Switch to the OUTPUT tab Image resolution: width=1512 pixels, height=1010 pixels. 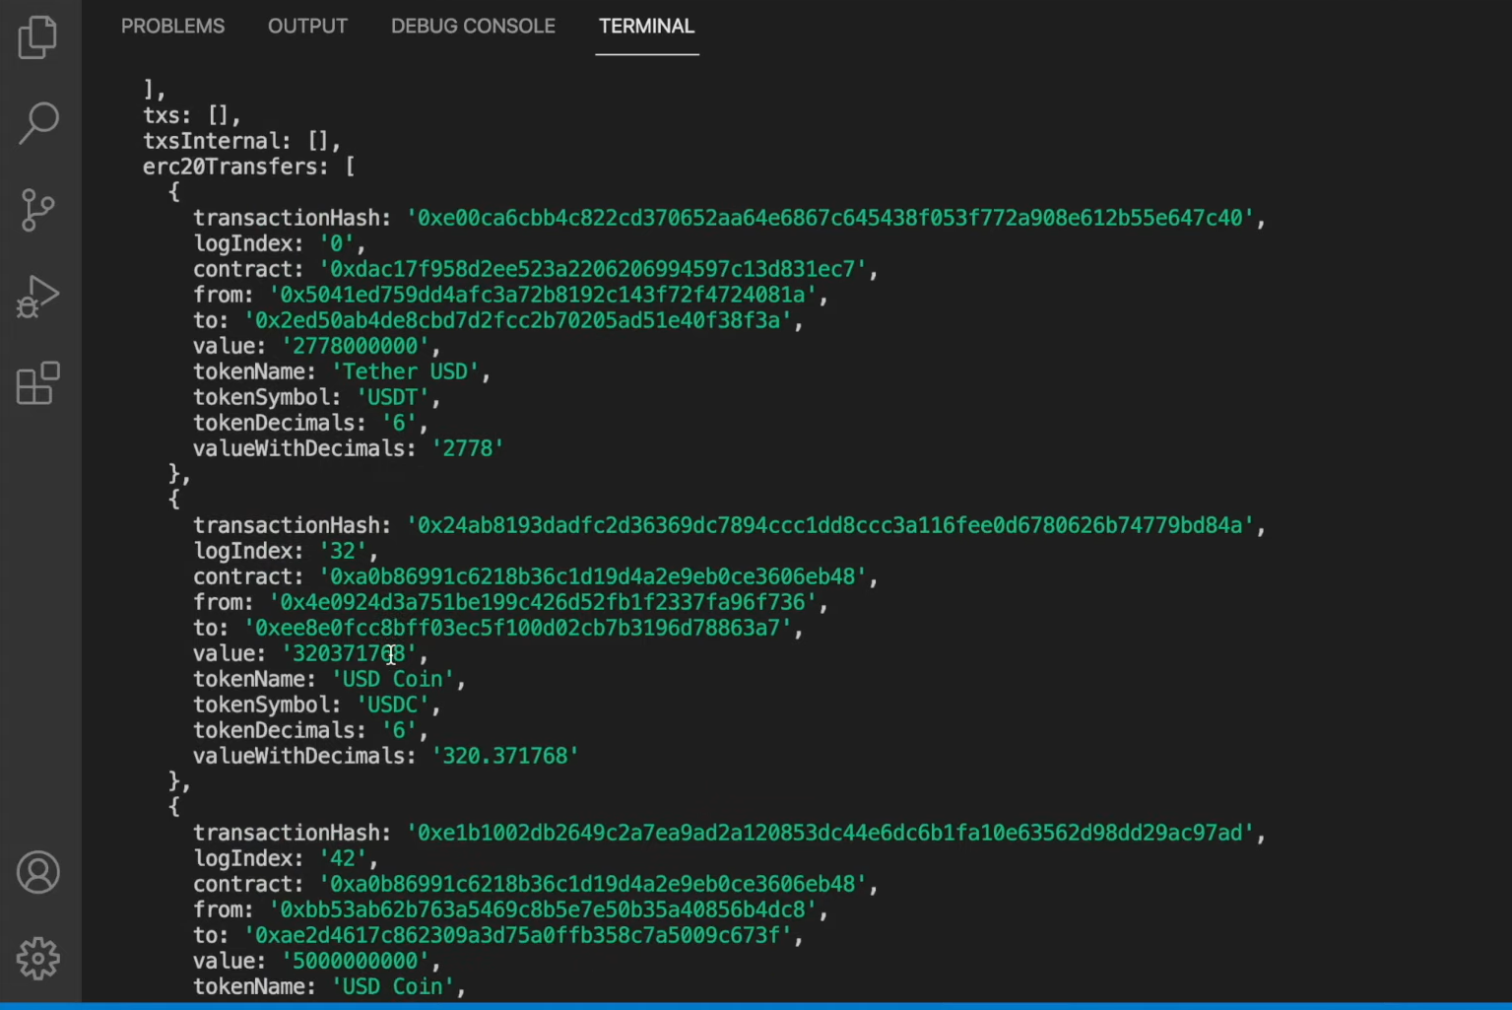pyautogui.click(x=307, y=27)
